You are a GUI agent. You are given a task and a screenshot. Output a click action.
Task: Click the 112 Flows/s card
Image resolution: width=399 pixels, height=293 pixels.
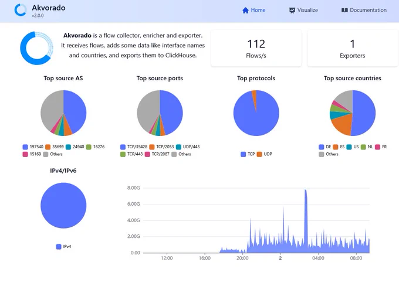click(x=256, y=48)
